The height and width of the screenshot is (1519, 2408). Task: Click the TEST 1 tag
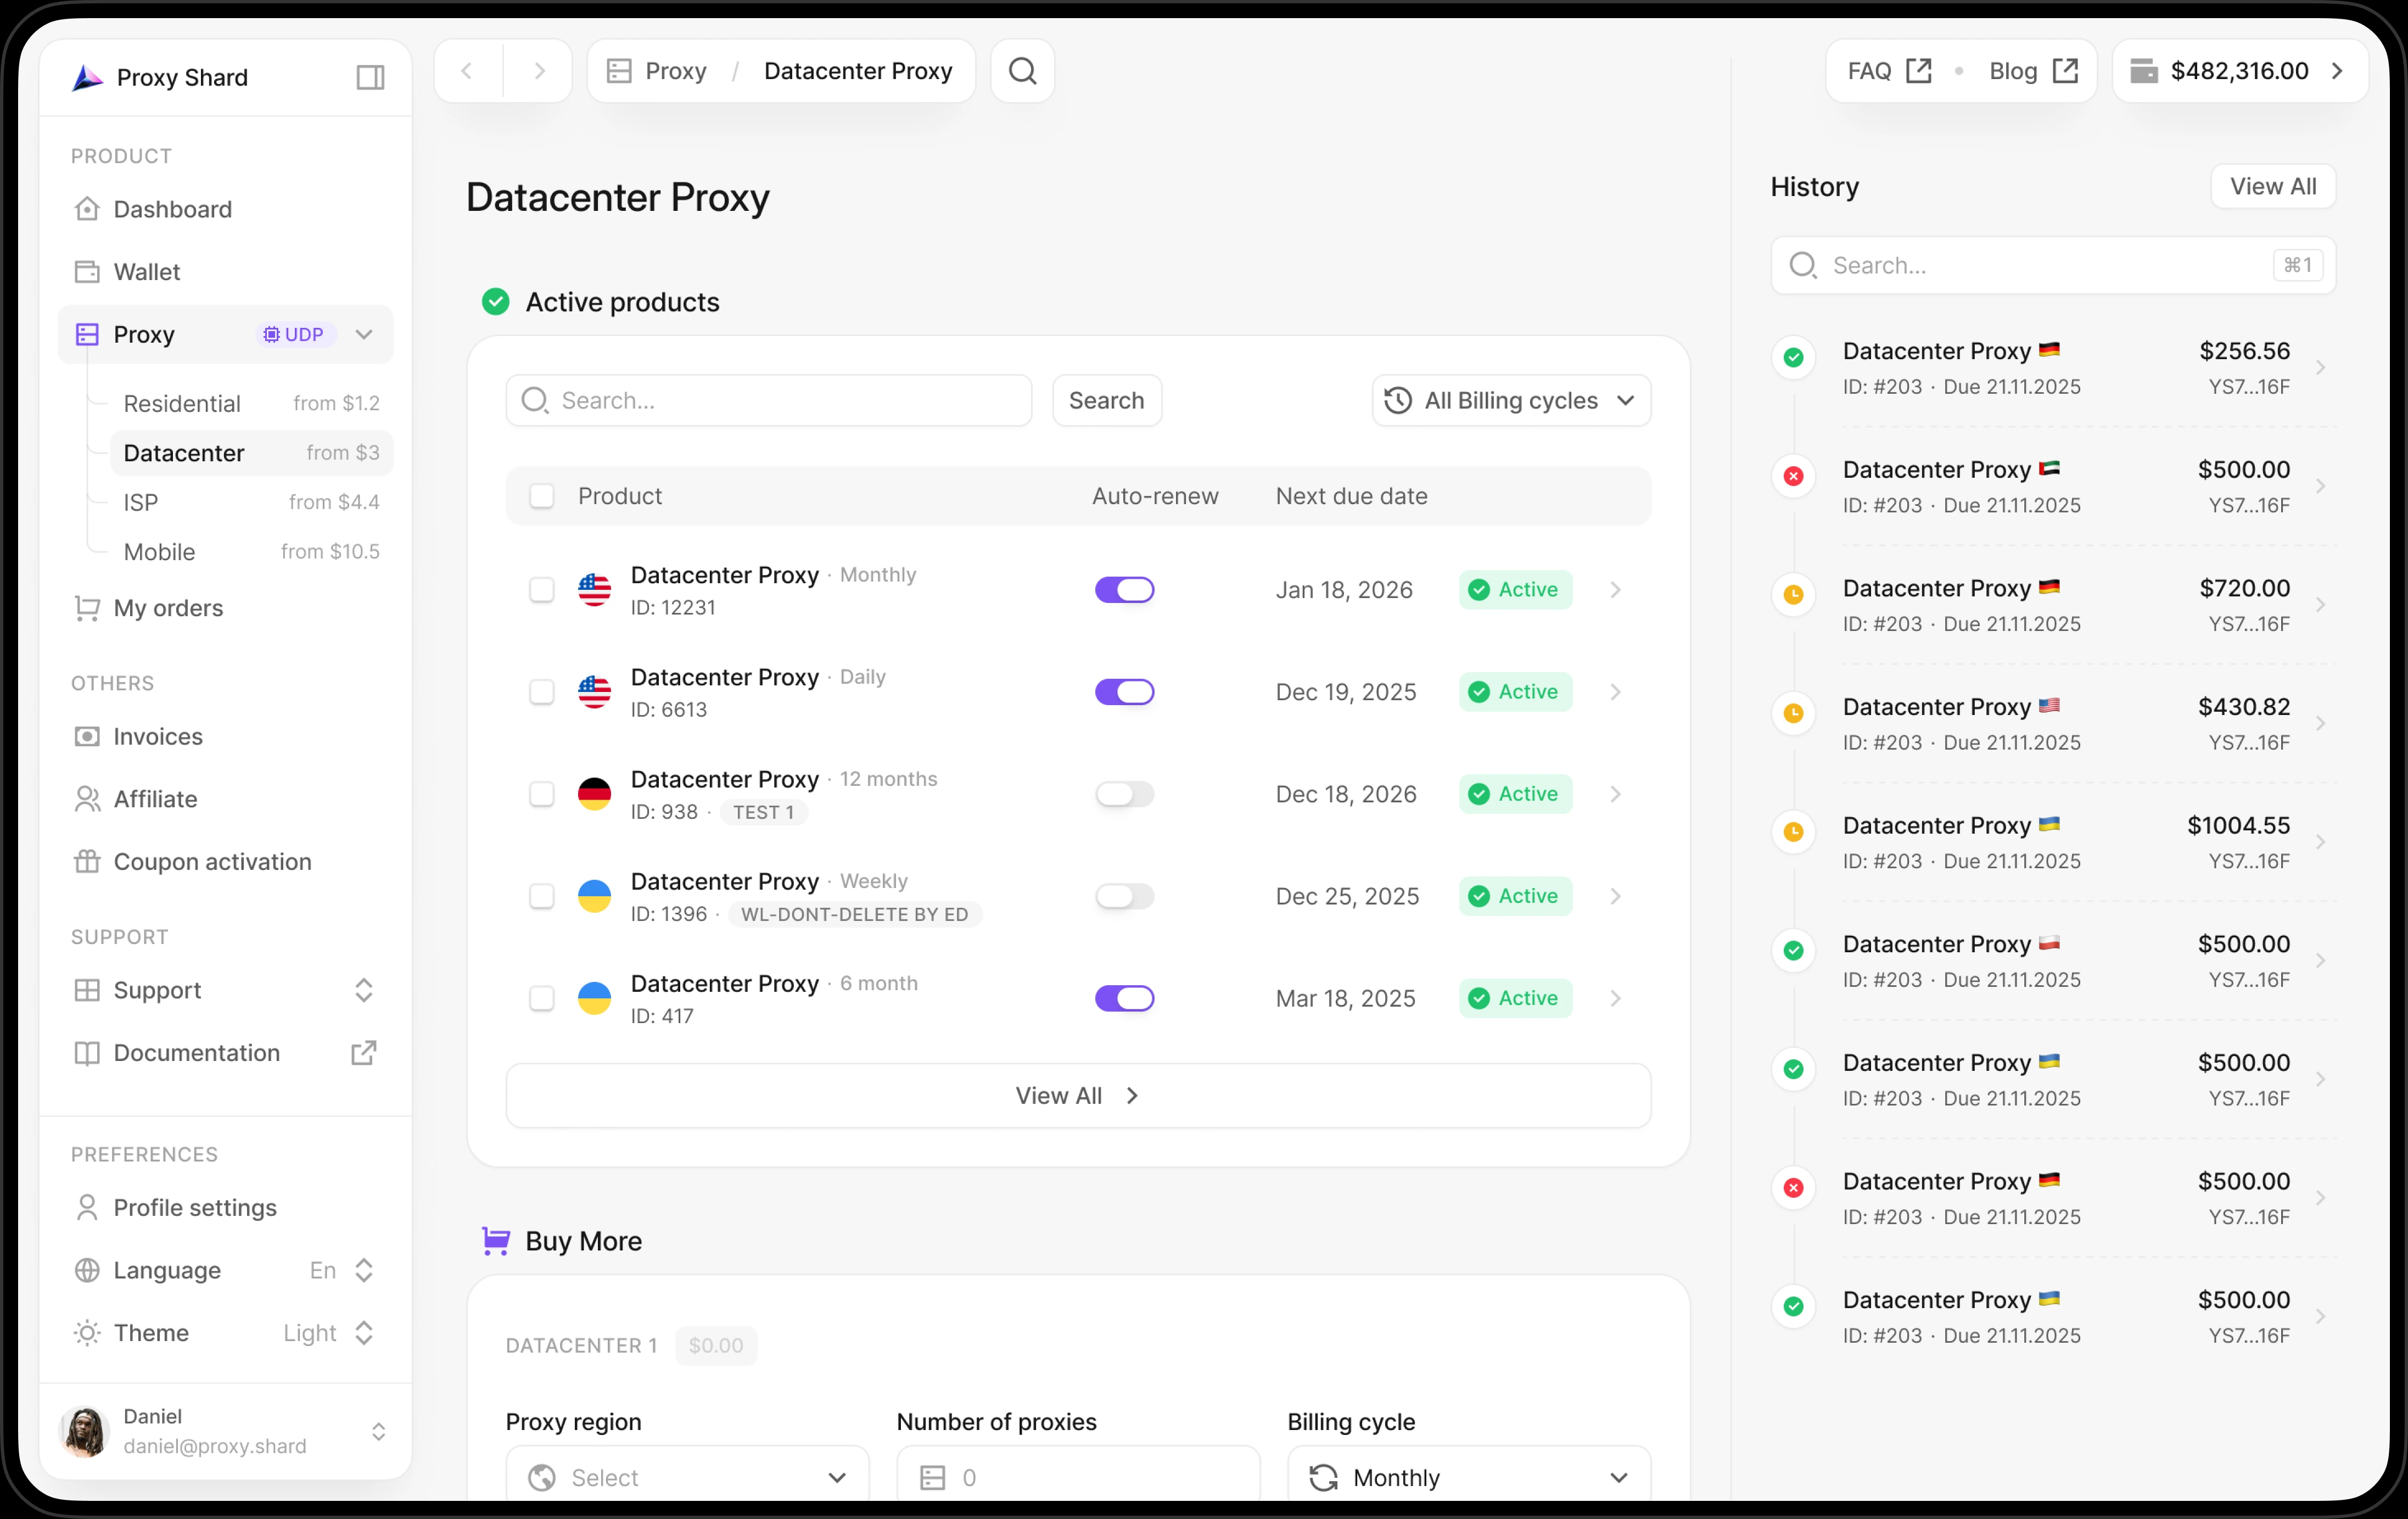click(x=763, y=812)
